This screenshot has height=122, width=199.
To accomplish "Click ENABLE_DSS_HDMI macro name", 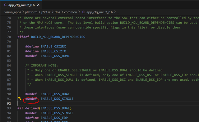I will (55, 56).
